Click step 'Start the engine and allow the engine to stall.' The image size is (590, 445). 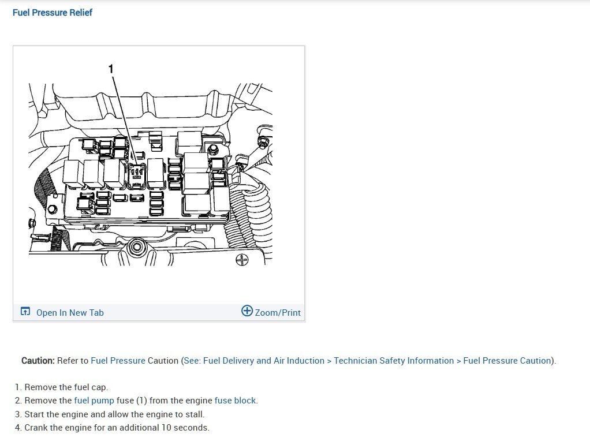click(x=114, y=414)
